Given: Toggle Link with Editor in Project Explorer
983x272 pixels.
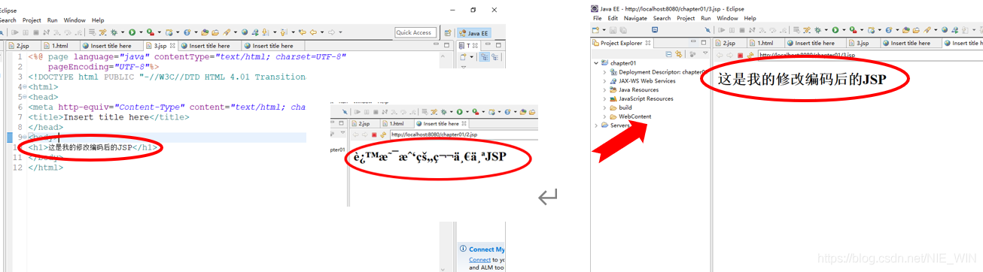Looking at the screenshot, I should (x=679, y=54).
